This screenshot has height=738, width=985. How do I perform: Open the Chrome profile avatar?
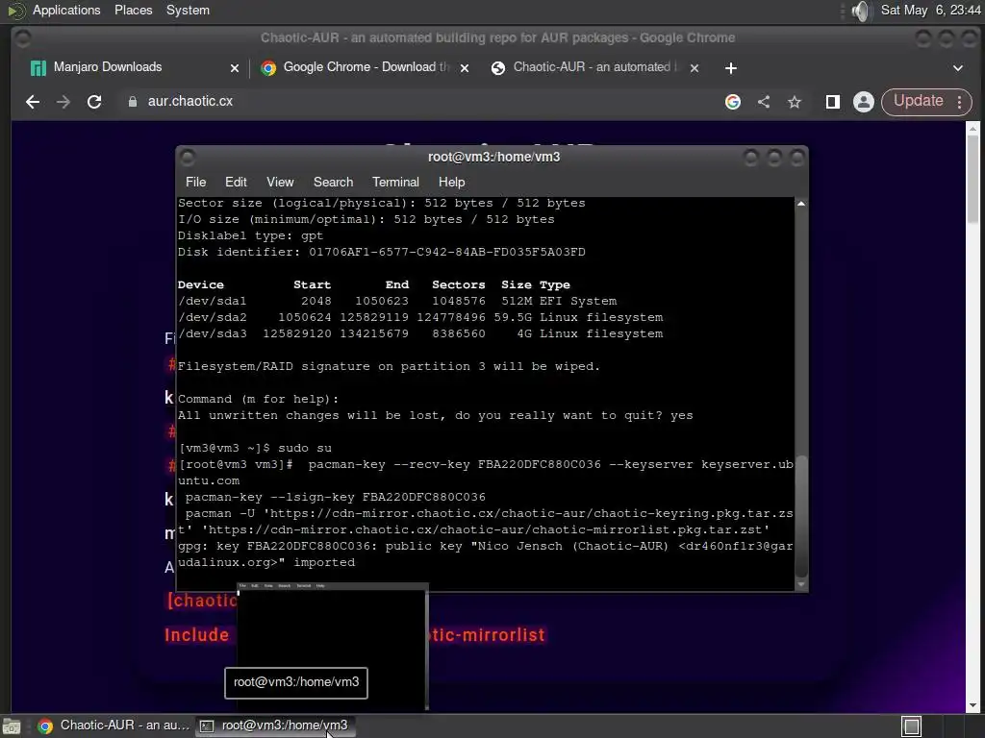pyautogui.click(x=863, y=102)
